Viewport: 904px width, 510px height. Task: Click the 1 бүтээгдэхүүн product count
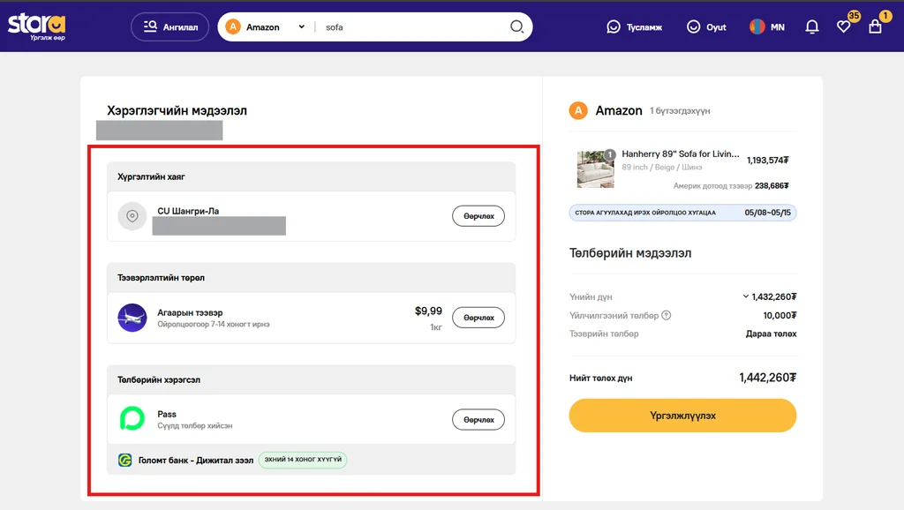click(x=680, y=110)
